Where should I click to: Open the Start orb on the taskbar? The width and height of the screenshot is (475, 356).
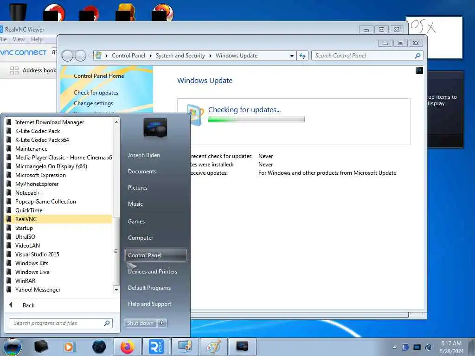point(12,347)
